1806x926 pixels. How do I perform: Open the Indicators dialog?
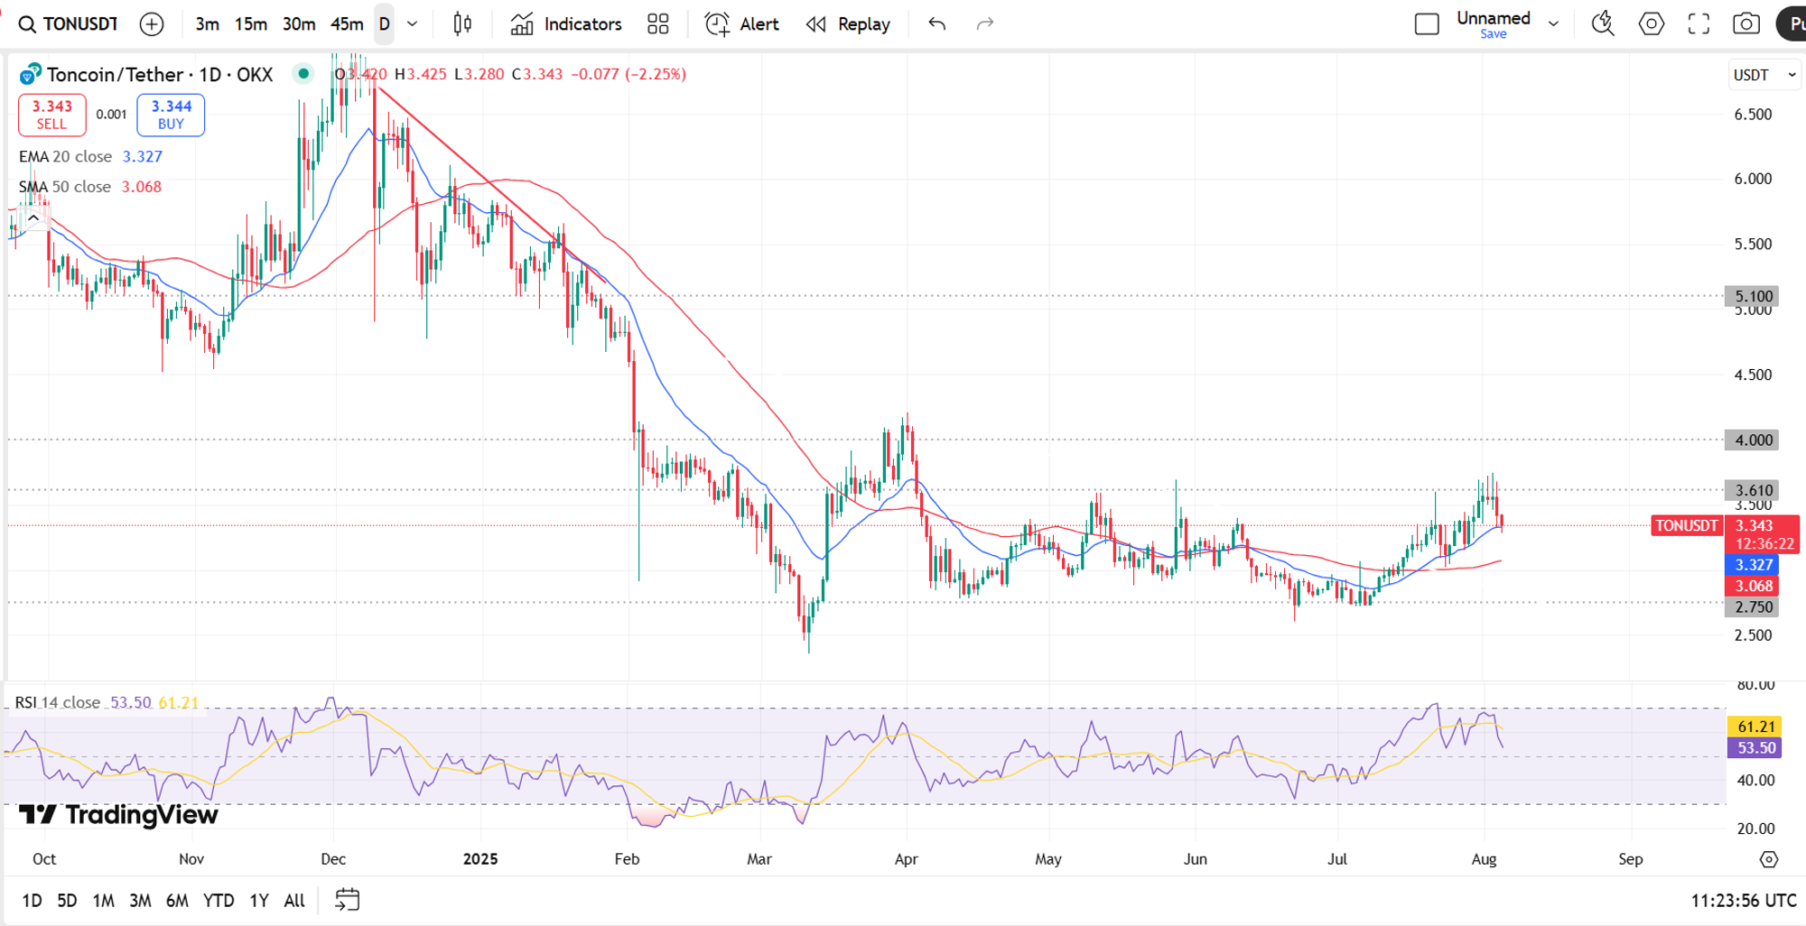[566, 24]
